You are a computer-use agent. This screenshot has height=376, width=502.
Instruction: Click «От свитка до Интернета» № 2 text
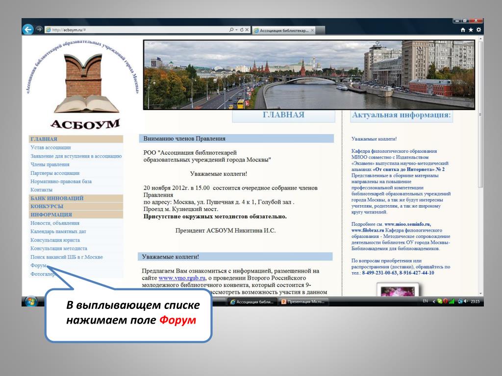[x=408, y=169]
